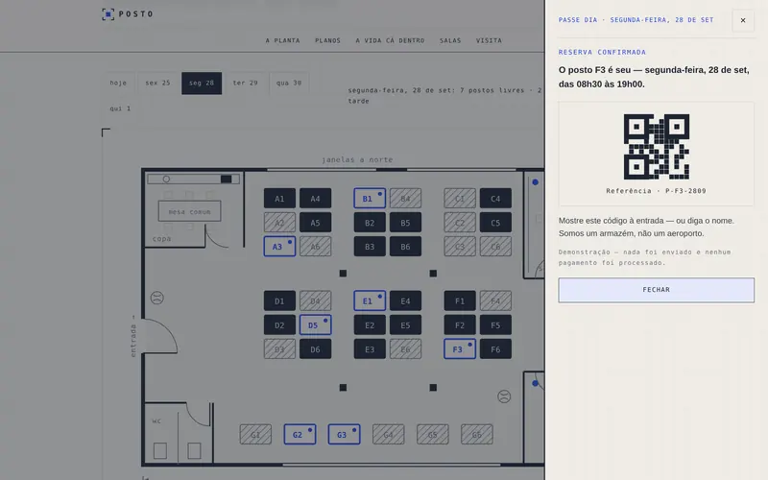Select the reserved desk F3
Image resolution: width=768 pixels, height=480 pixels.
pyautogui.click(x=460, y=348)
